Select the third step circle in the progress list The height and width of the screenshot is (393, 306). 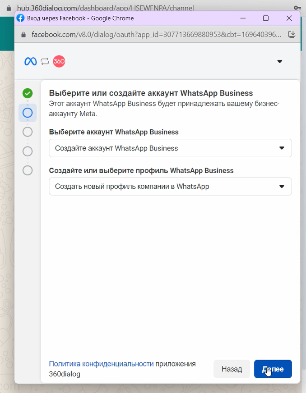click(28, 132)
